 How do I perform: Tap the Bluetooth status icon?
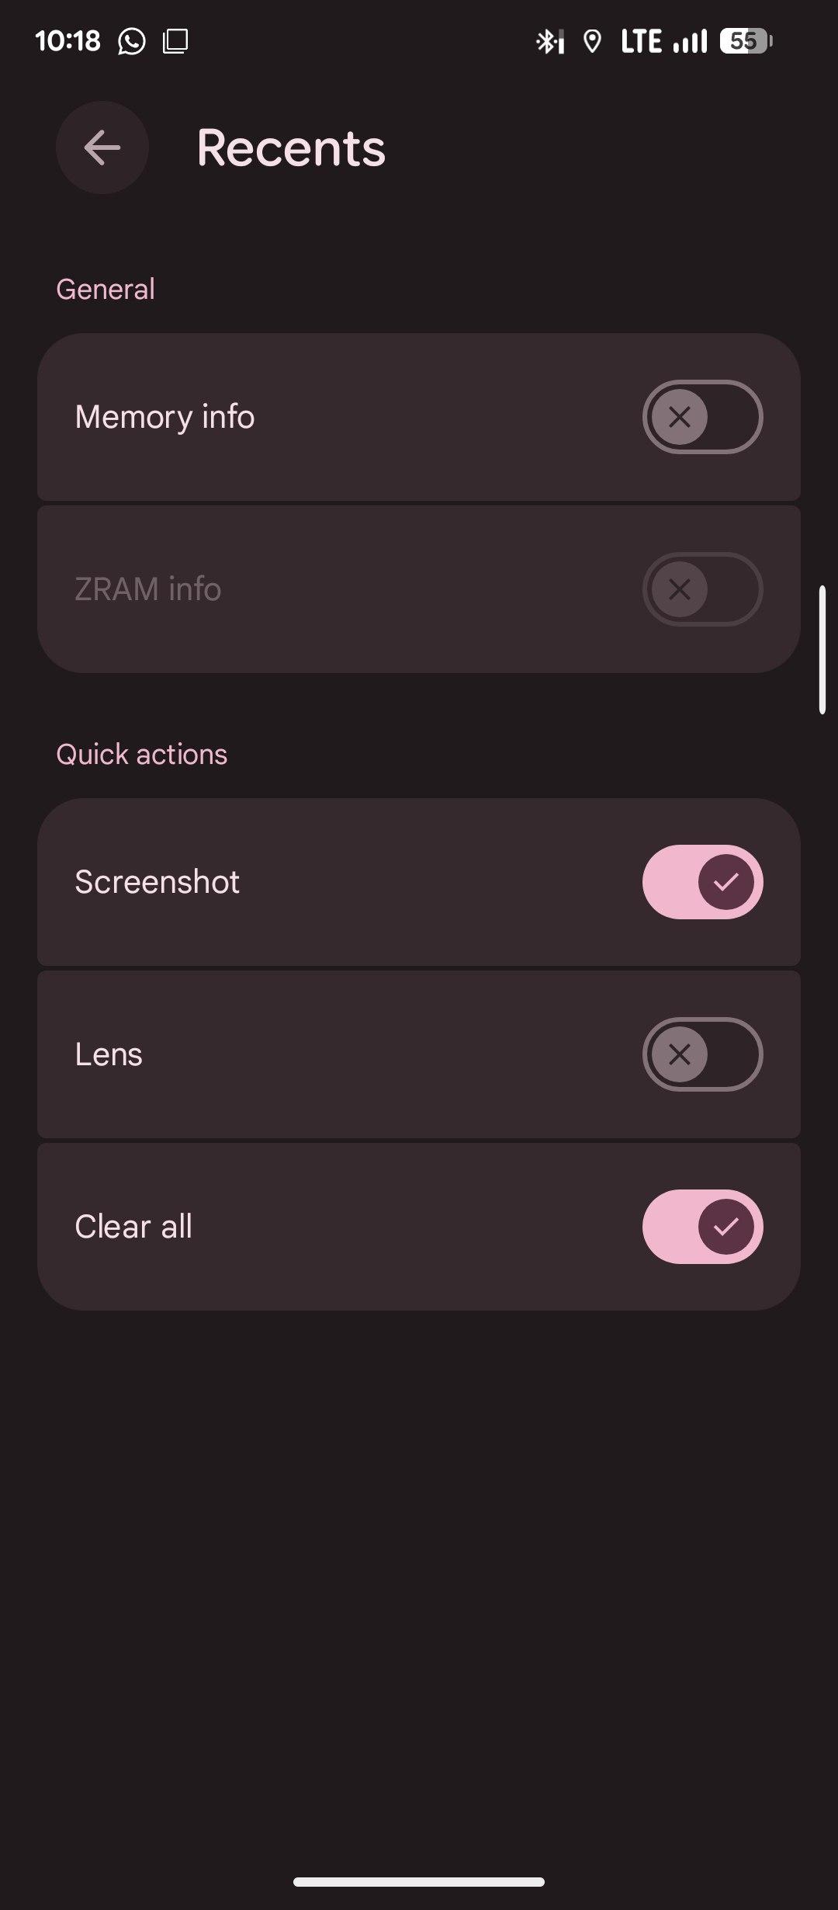(x=549, y=41)
